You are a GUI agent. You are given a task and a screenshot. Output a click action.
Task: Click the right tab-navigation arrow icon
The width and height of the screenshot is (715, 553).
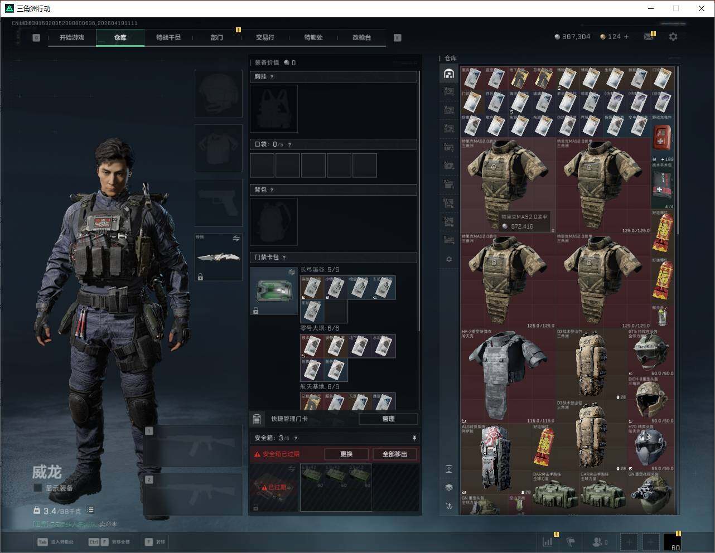pos(398,38)
